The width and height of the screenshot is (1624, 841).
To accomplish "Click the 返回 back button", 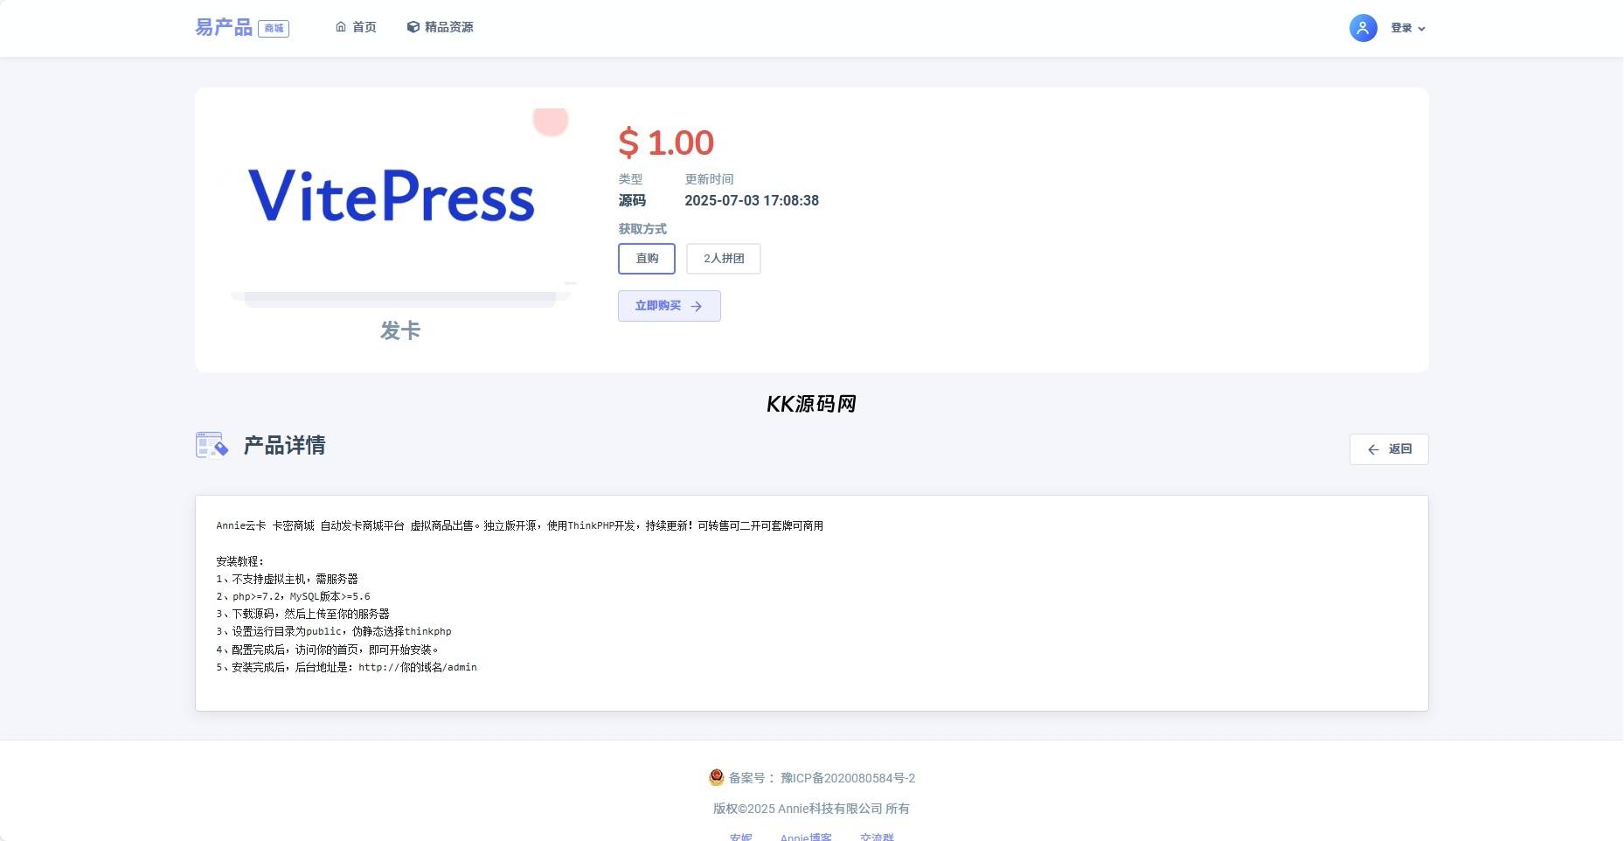I will coord(1389,449).
